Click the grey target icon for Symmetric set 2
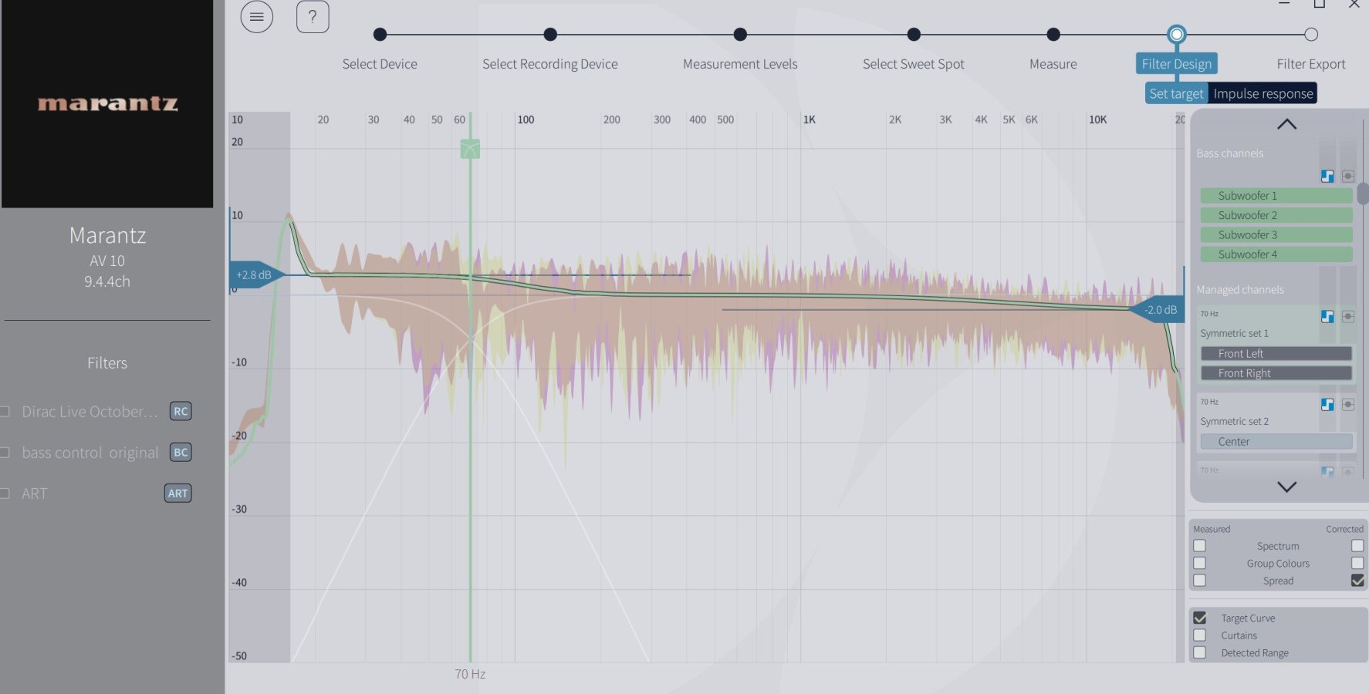This screenshot has width=1369, height=694. tap(1347, 404)
